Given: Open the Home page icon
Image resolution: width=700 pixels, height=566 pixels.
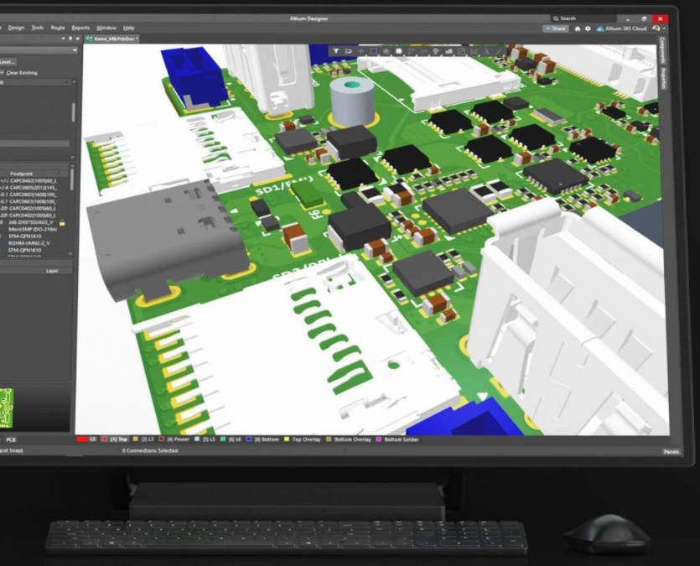Looking at the screenshot, I should click(x=578, y=29).
